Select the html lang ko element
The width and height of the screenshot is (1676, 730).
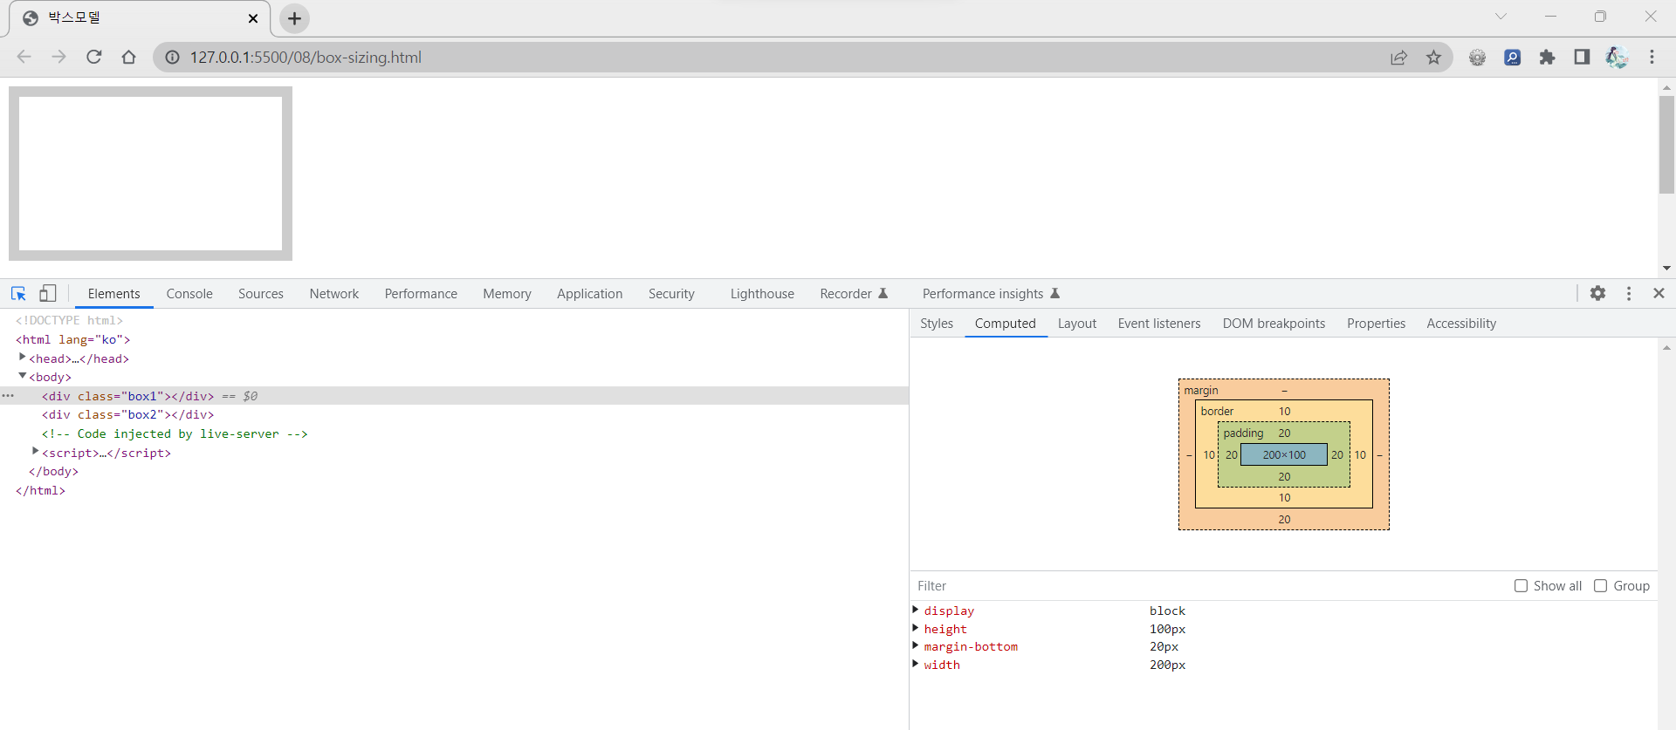click(x=72, y=339)
